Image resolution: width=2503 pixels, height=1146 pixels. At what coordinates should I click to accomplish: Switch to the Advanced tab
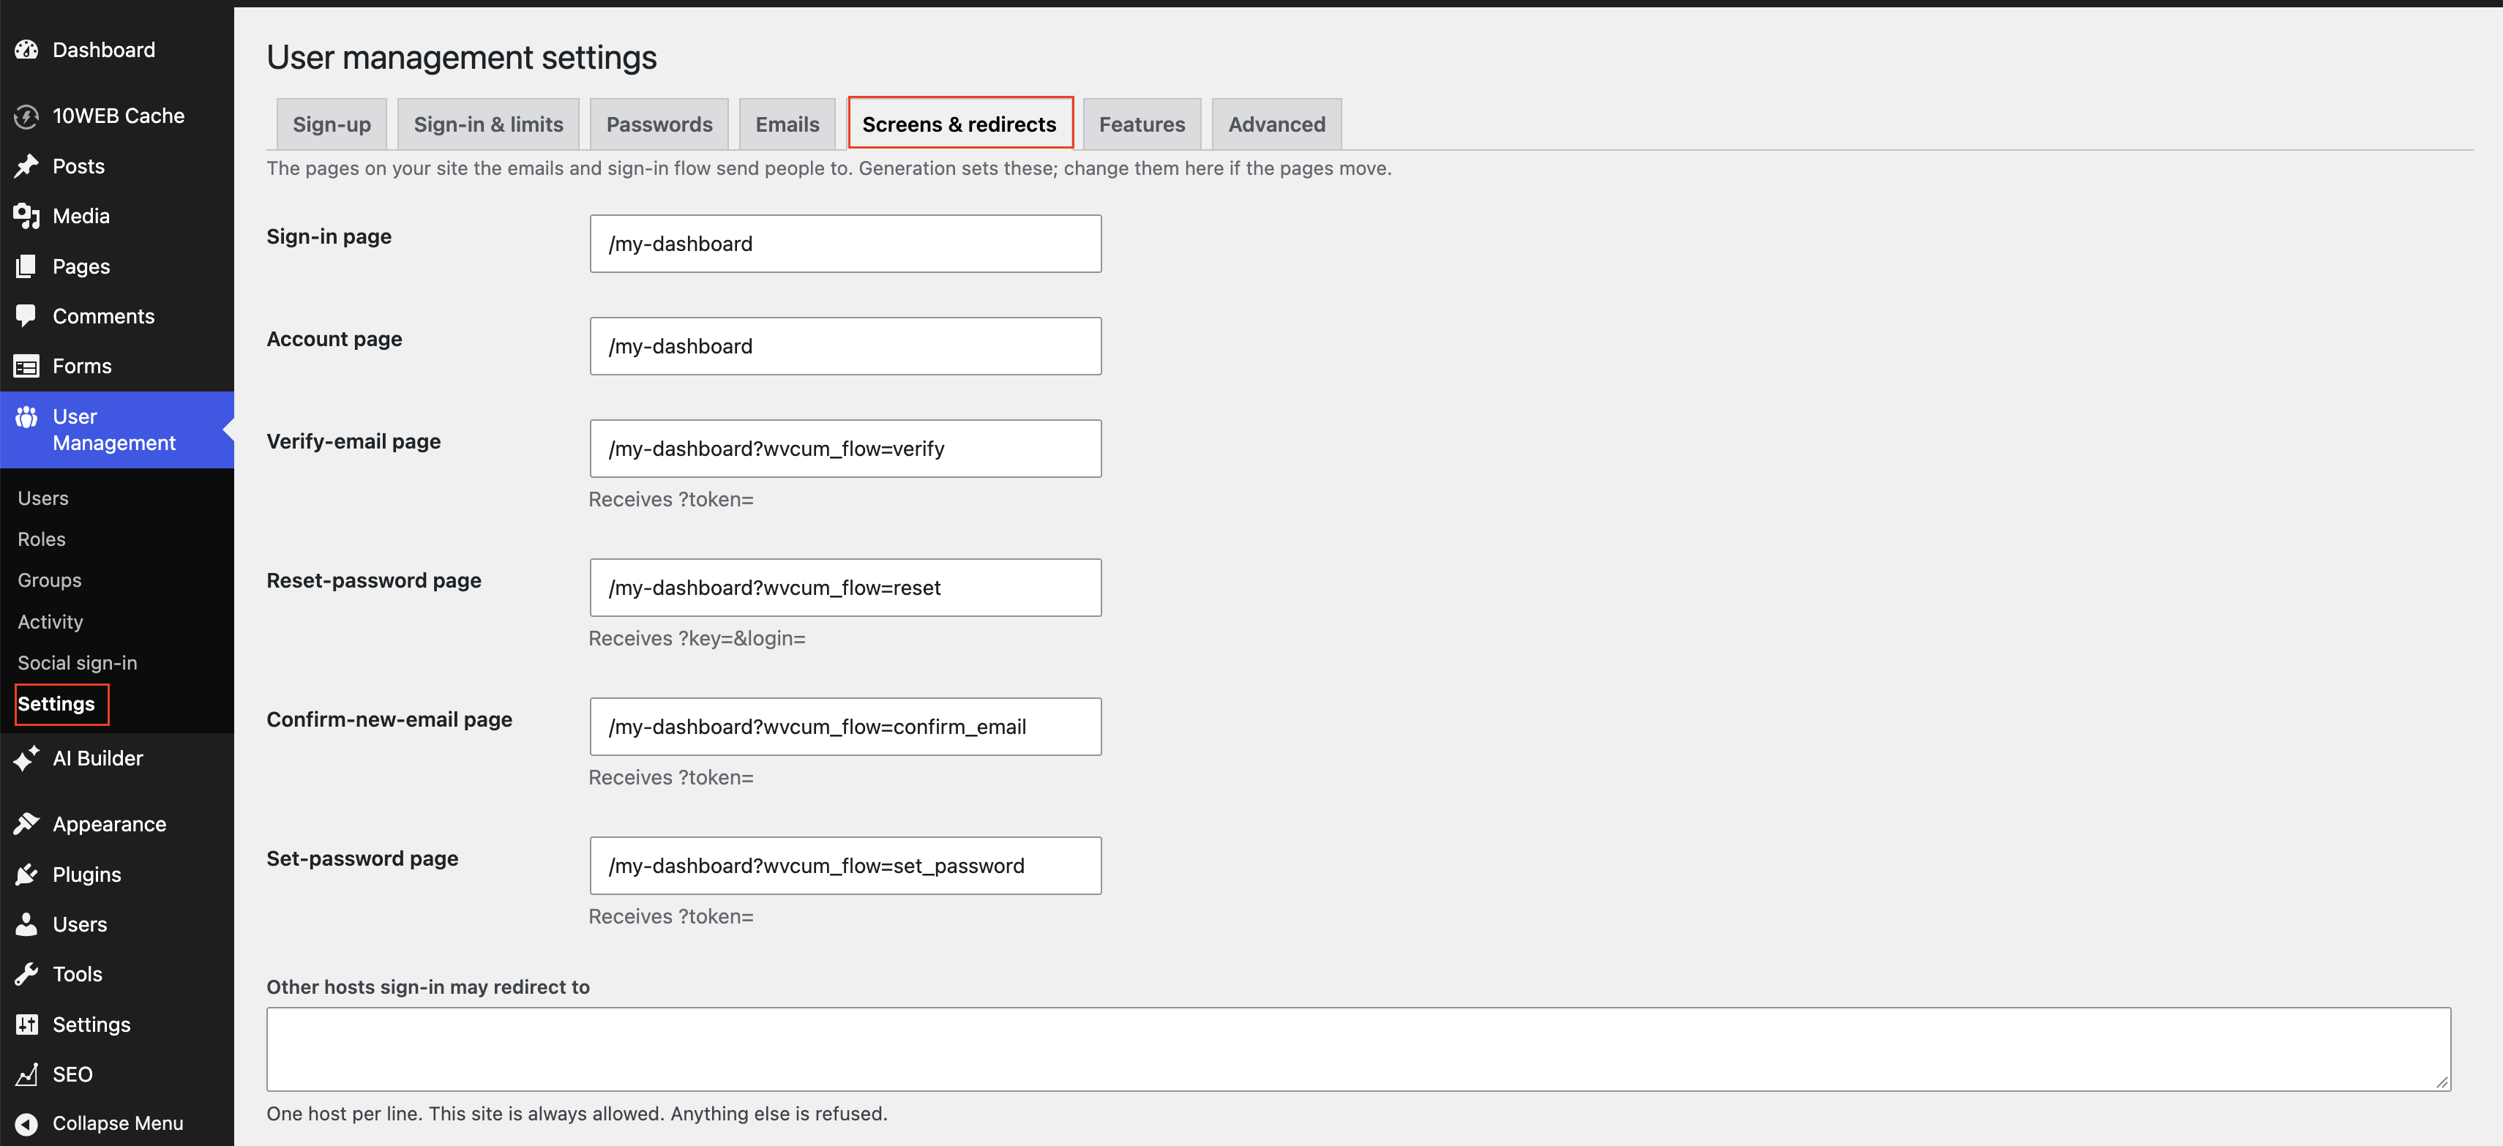(x=1276, y=124)
